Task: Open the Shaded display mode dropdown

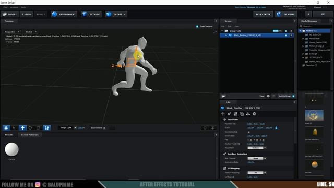Action: click(31, 32)
